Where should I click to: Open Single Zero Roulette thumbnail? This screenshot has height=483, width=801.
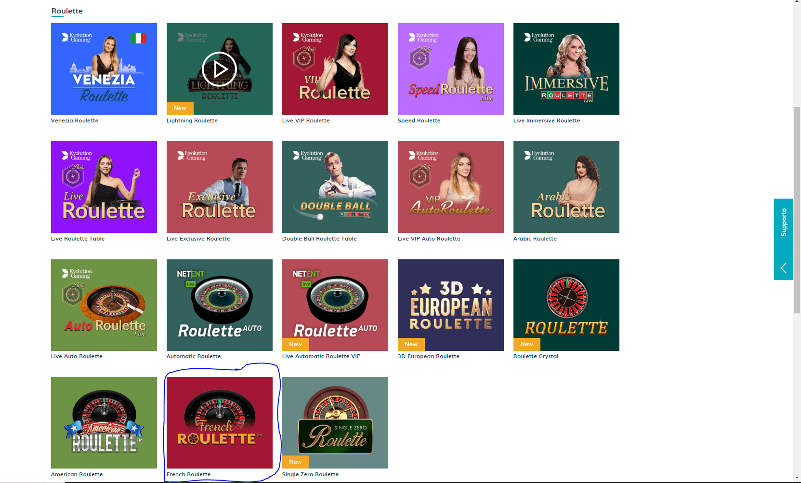[335, 423]
